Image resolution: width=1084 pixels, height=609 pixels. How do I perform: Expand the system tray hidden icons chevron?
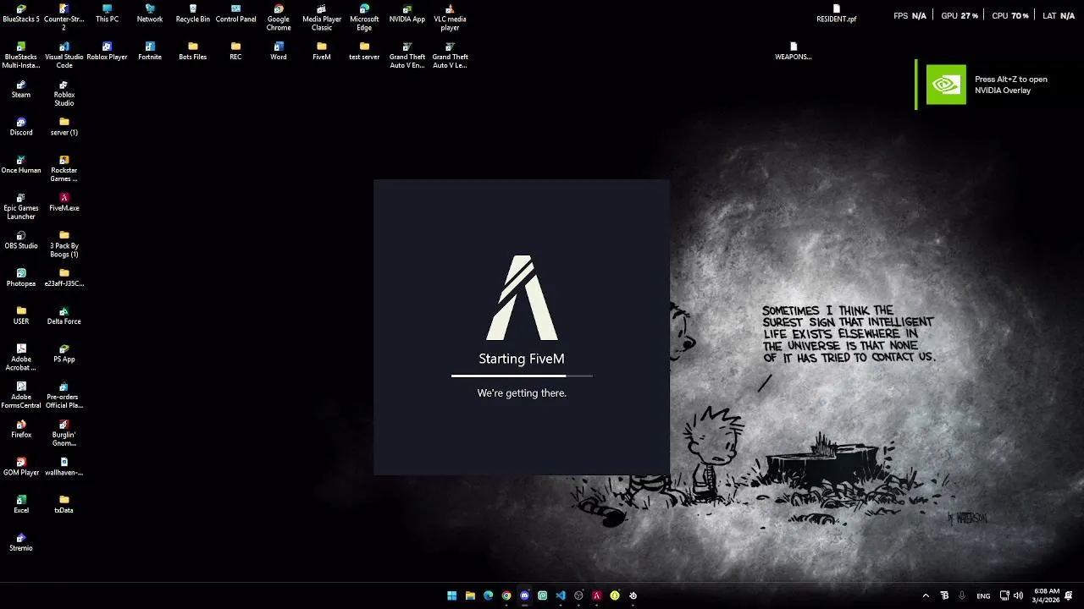[x=926, y=595]
